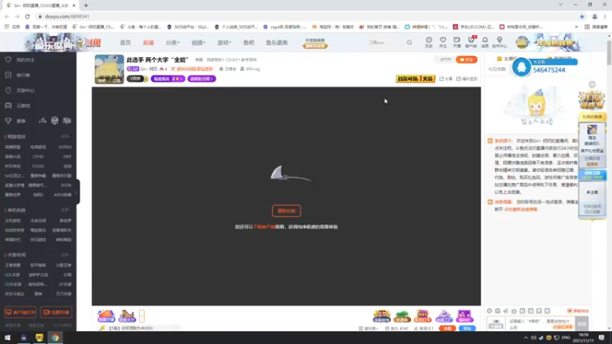Click 我要开播 gift bar icon
Viewport: 612px width, 344px height.
[106, 316]
